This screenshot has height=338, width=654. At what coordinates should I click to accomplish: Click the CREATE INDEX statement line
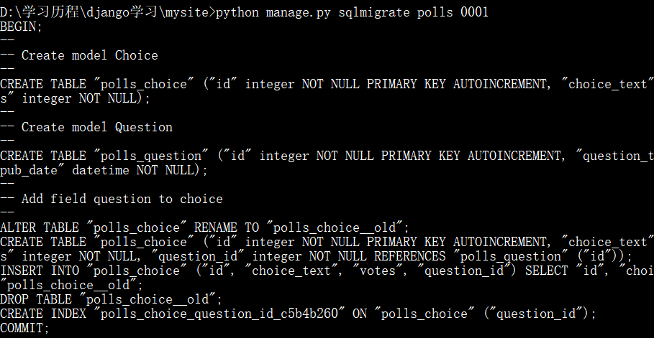tap(298, 314)
